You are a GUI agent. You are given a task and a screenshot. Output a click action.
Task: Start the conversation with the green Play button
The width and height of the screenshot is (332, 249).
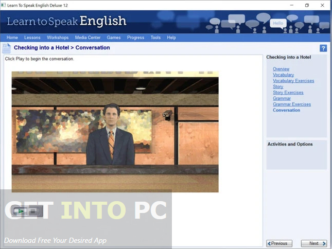tap(21, 211)
